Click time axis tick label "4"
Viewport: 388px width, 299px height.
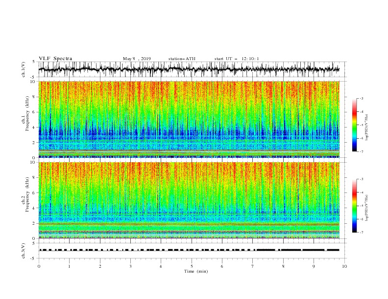[161, 266]
